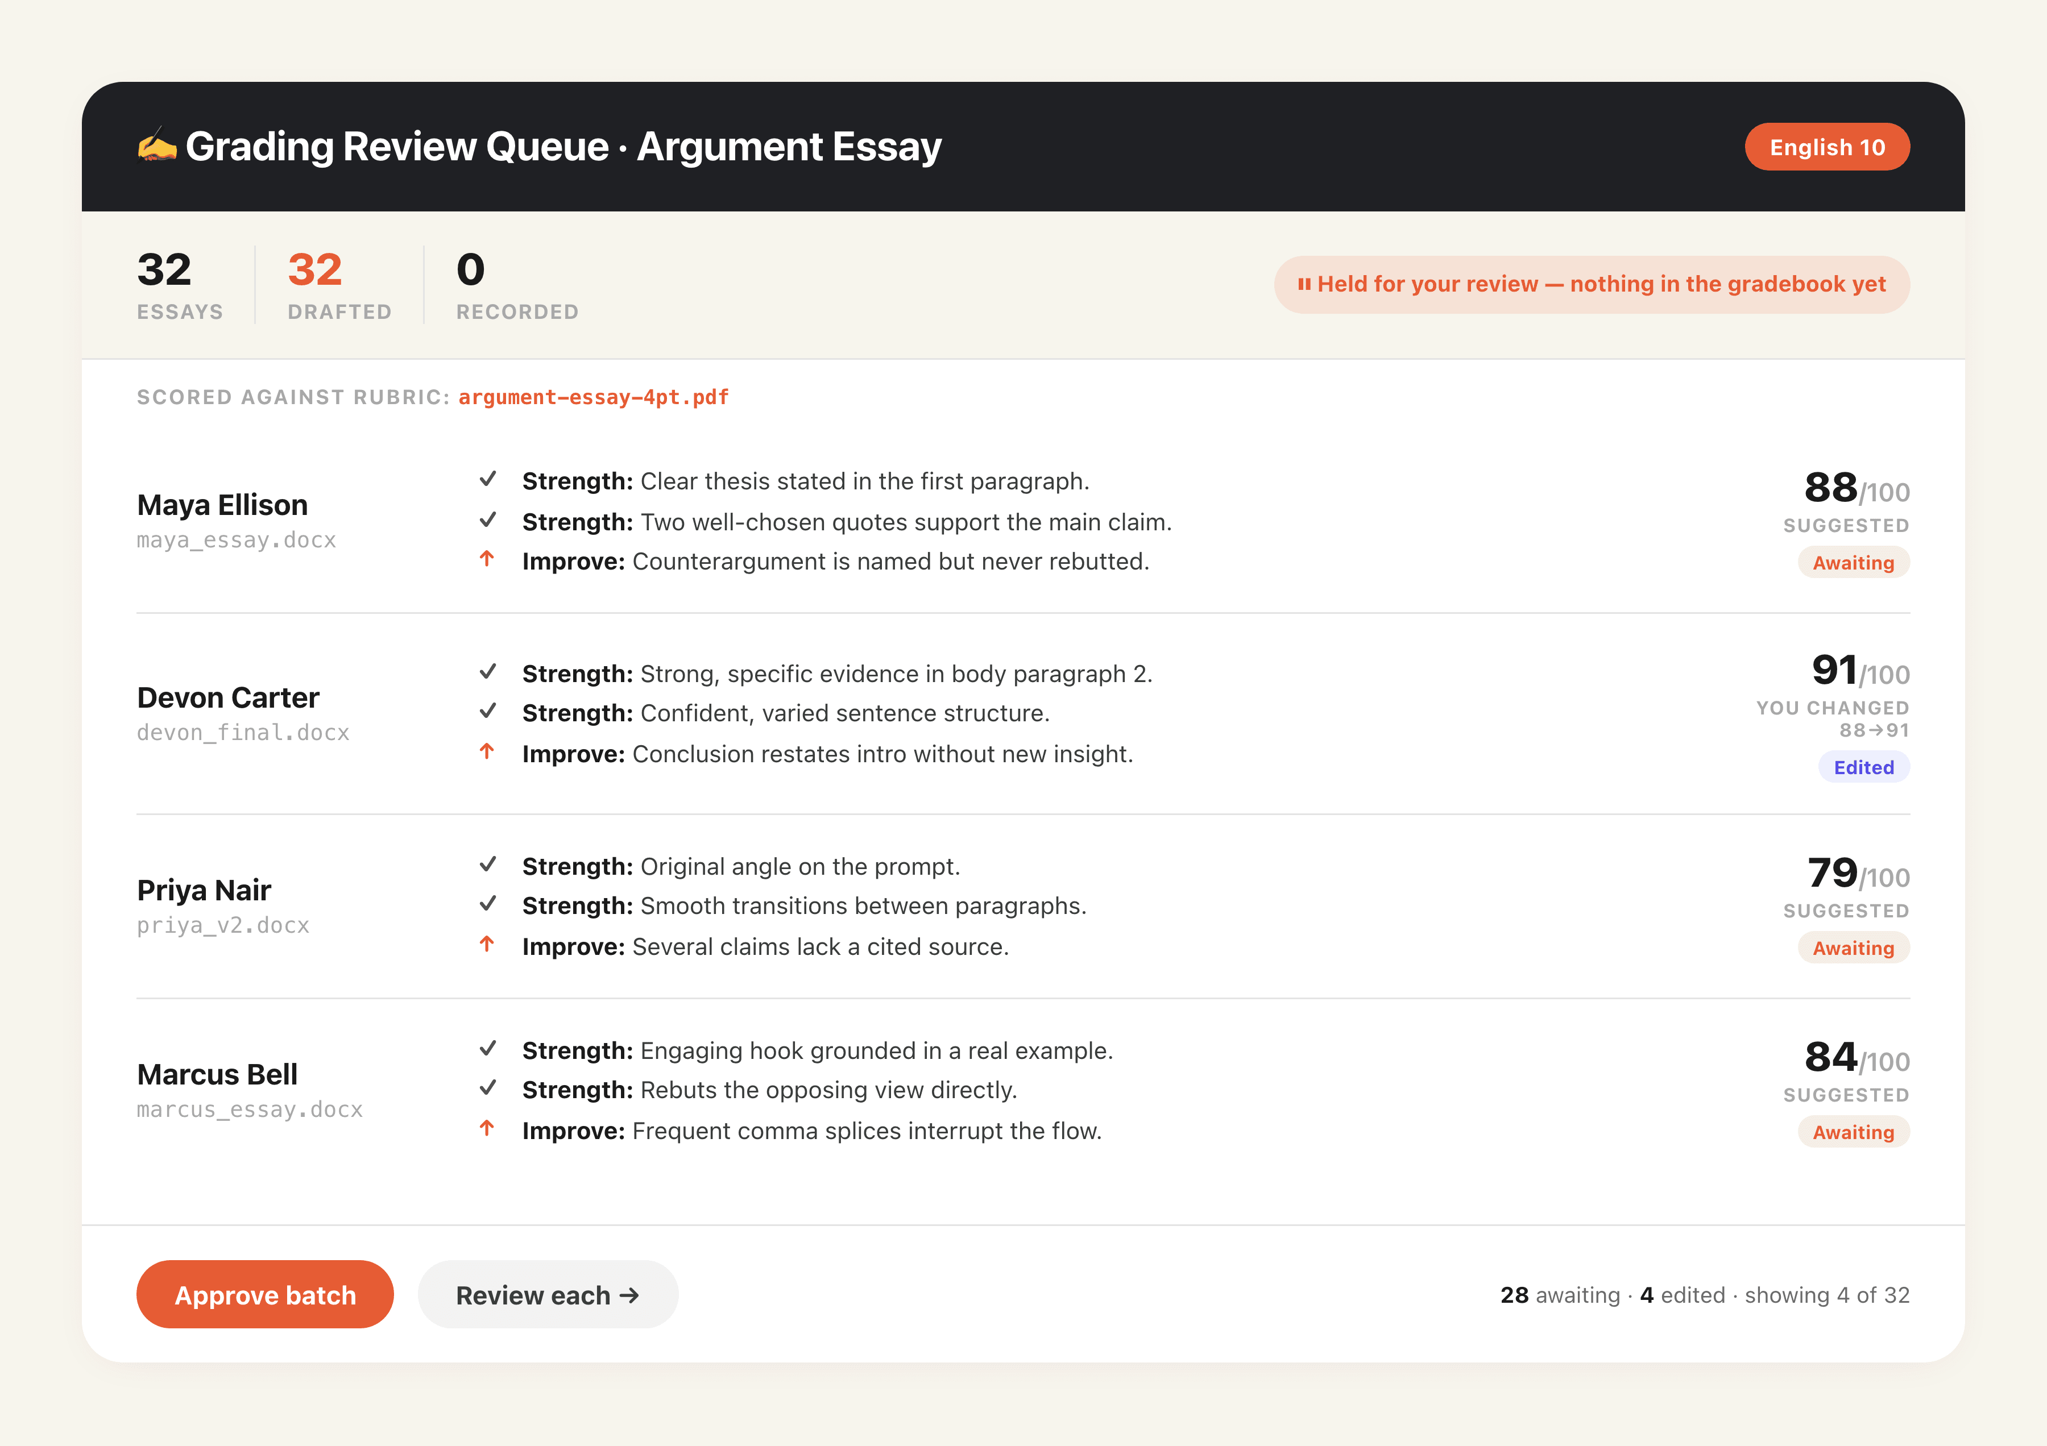The height and width of the screenshot is (1446, 2047).
Task: Click checkmark beside 'Rebuts the opposing view'
Action: click(x=488, y=1088)
